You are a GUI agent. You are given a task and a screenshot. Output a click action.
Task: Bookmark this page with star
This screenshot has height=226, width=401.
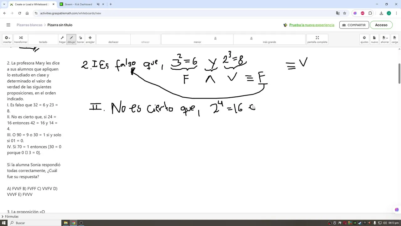(345, 13)
